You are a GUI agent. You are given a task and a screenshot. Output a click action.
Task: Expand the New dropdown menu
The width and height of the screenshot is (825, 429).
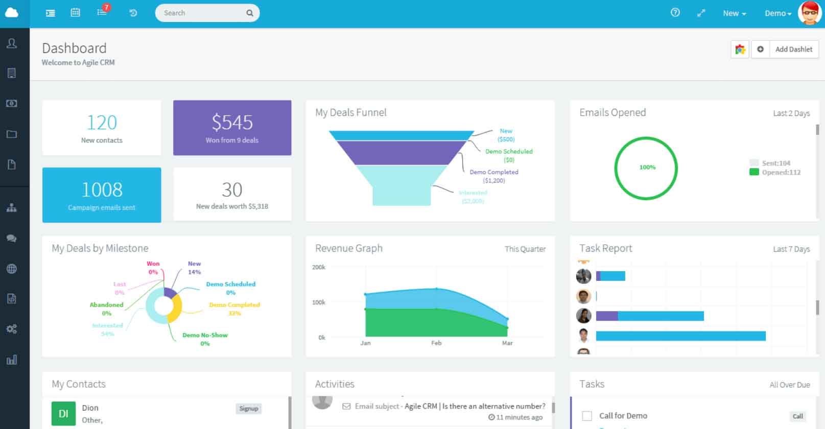click(x=734, y=13)
